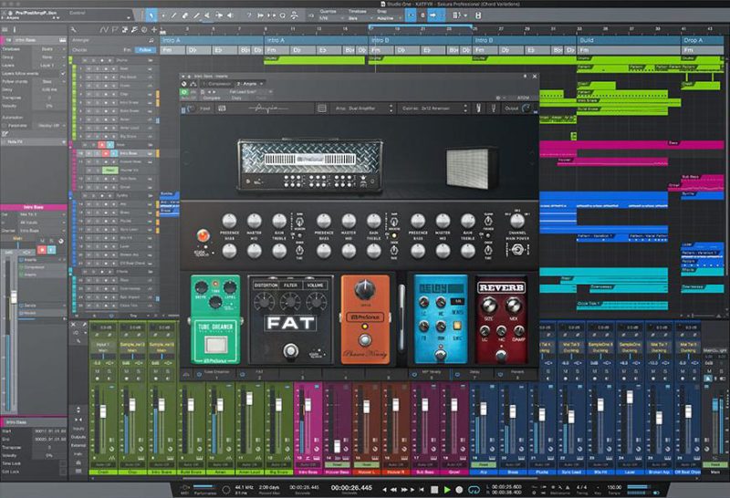
Task: Toggle the green plugin power button
Action: click(184, 92)
